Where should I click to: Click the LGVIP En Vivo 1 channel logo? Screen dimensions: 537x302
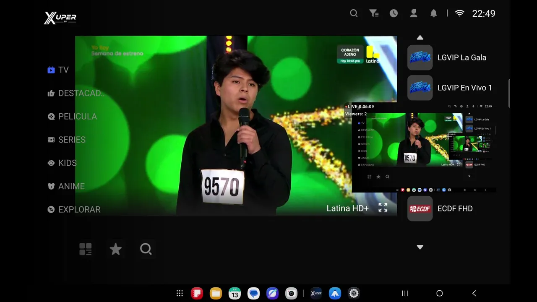click(x=420, y=88)
